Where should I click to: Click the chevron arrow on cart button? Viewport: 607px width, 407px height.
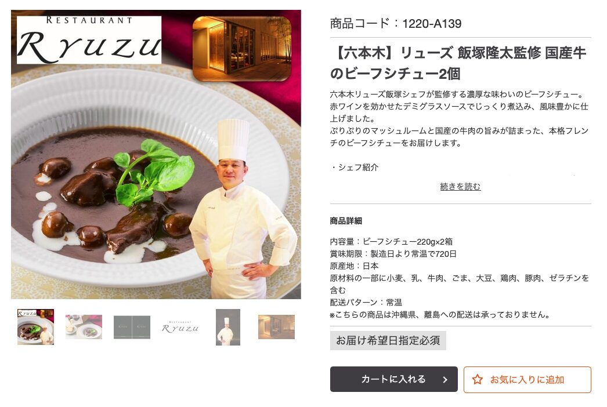click(x=445, y=380)
